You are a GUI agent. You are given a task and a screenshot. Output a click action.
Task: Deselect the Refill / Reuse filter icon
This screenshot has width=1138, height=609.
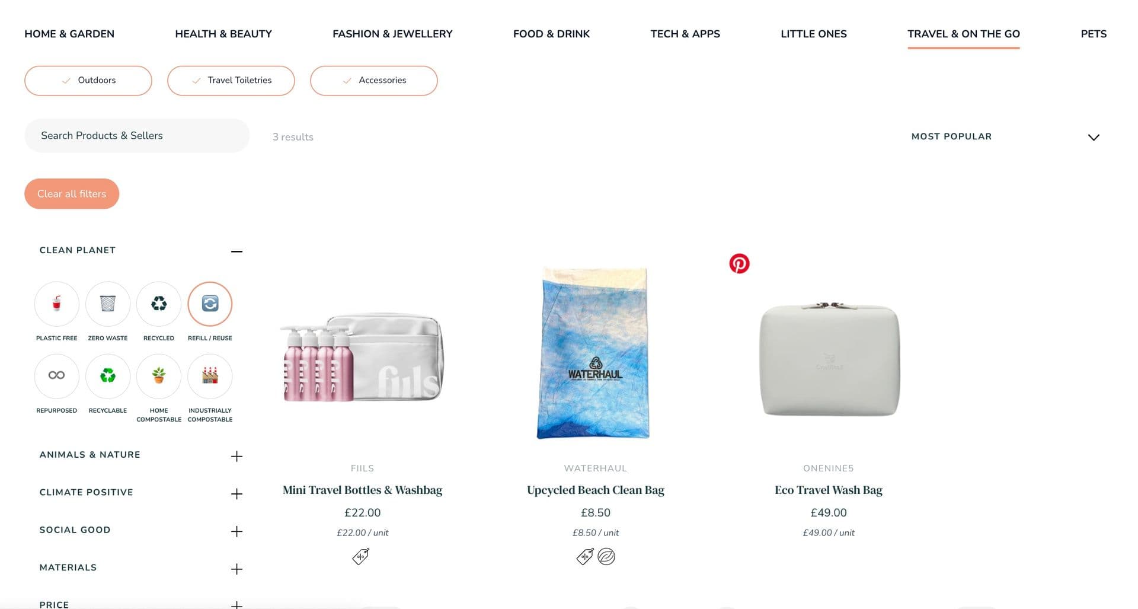(210, 304)
